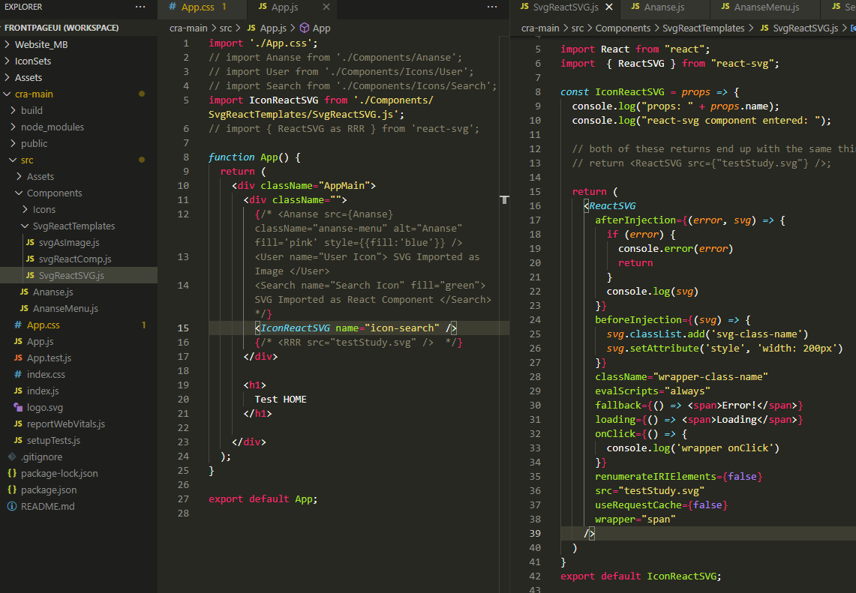
Task: Click line number 15 in App.js gutter
Action: (x=183, y=328)
